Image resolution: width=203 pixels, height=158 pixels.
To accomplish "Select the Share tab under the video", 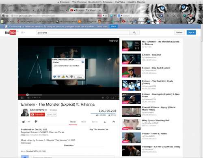I will click(84, 122).
